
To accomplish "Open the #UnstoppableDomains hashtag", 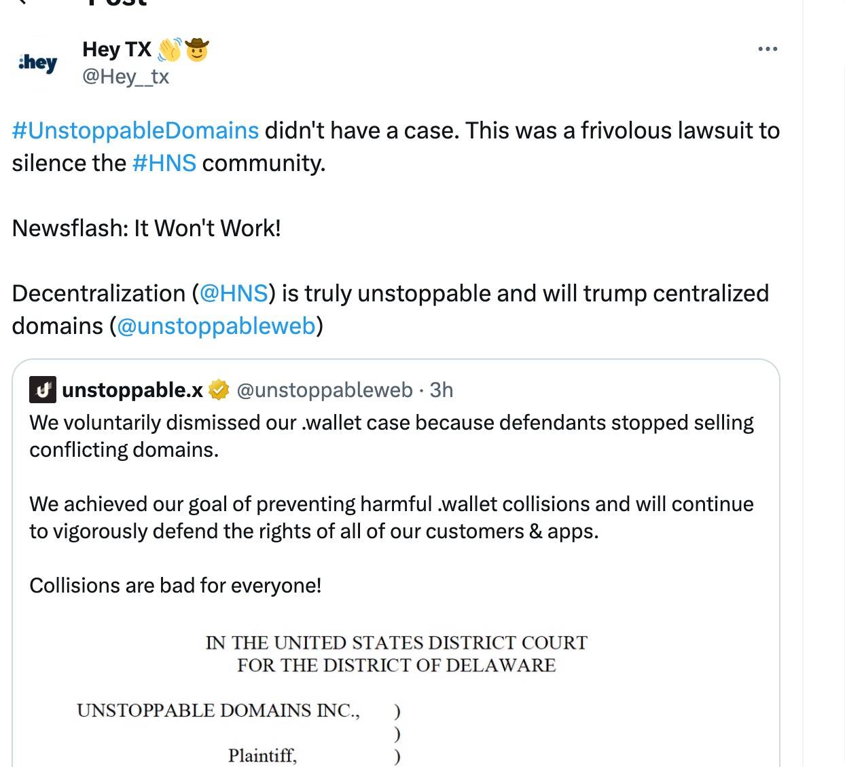I will coord(135,130).
